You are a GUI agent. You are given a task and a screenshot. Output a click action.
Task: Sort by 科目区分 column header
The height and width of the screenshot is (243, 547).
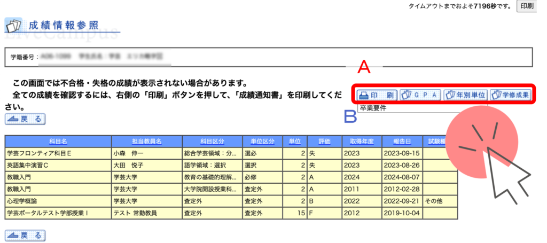(x=212, y=141)
